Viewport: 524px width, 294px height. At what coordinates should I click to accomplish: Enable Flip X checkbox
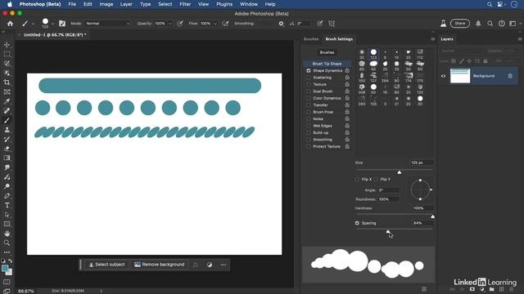point(357,180)
